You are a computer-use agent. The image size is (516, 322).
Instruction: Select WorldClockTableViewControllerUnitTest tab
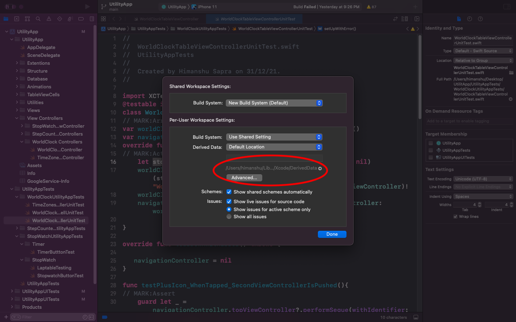pyautogui.click(x=255, y=19)
